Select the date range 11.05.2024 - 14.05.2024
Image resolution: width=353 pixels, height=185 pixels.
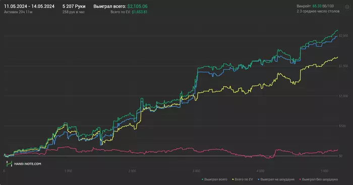29,7
